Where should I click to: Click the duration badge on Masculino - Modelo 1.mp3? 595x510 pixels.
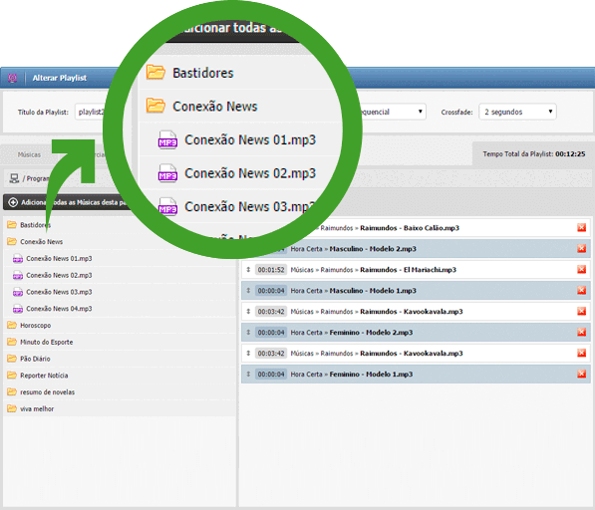click(x=271, y=291)
